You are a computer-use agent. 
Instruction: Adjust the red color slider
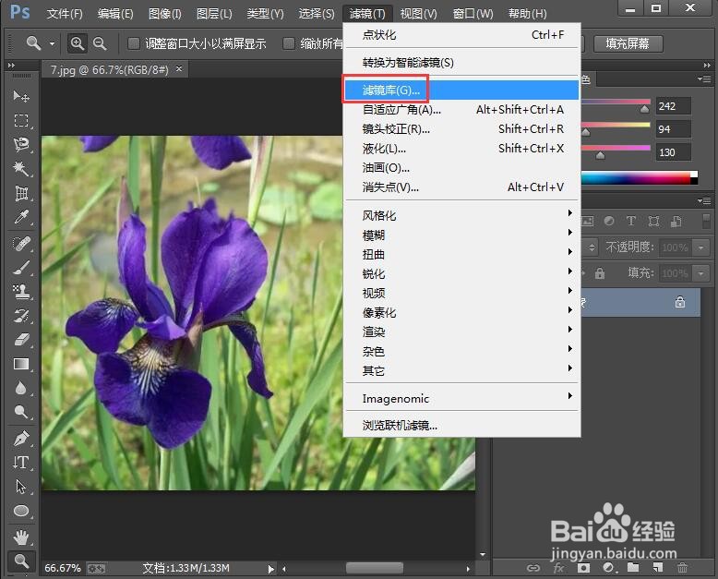click(644, 109)
